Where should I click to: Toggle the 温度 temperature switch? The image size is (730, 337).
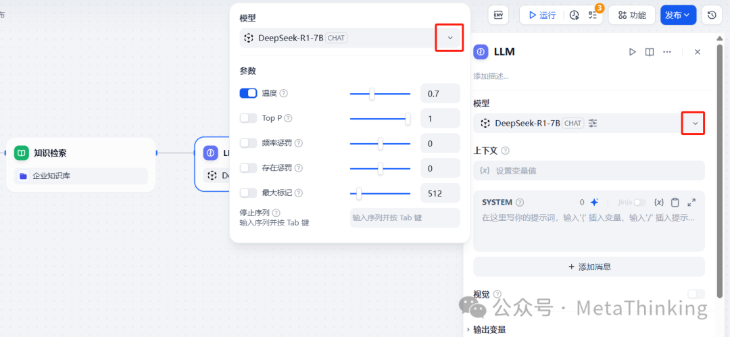pyautogui.click(x=248, y=93)
